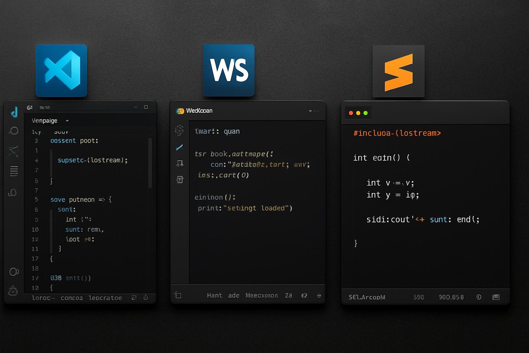Screen dimensions: 529x353
Task: Click the green zoom dot in right window
Action: click(x=365, y=113)
